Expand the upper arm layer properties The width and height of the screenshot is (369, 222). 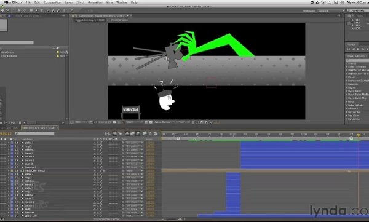click(9, 216)
